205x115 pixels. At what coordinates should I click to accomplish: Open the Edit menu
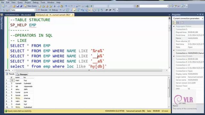(x=8, y=2)
